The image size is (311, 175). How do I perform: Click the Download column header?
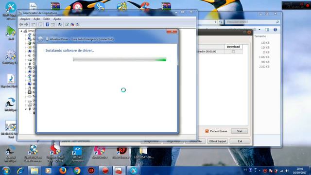pos(233,47)
